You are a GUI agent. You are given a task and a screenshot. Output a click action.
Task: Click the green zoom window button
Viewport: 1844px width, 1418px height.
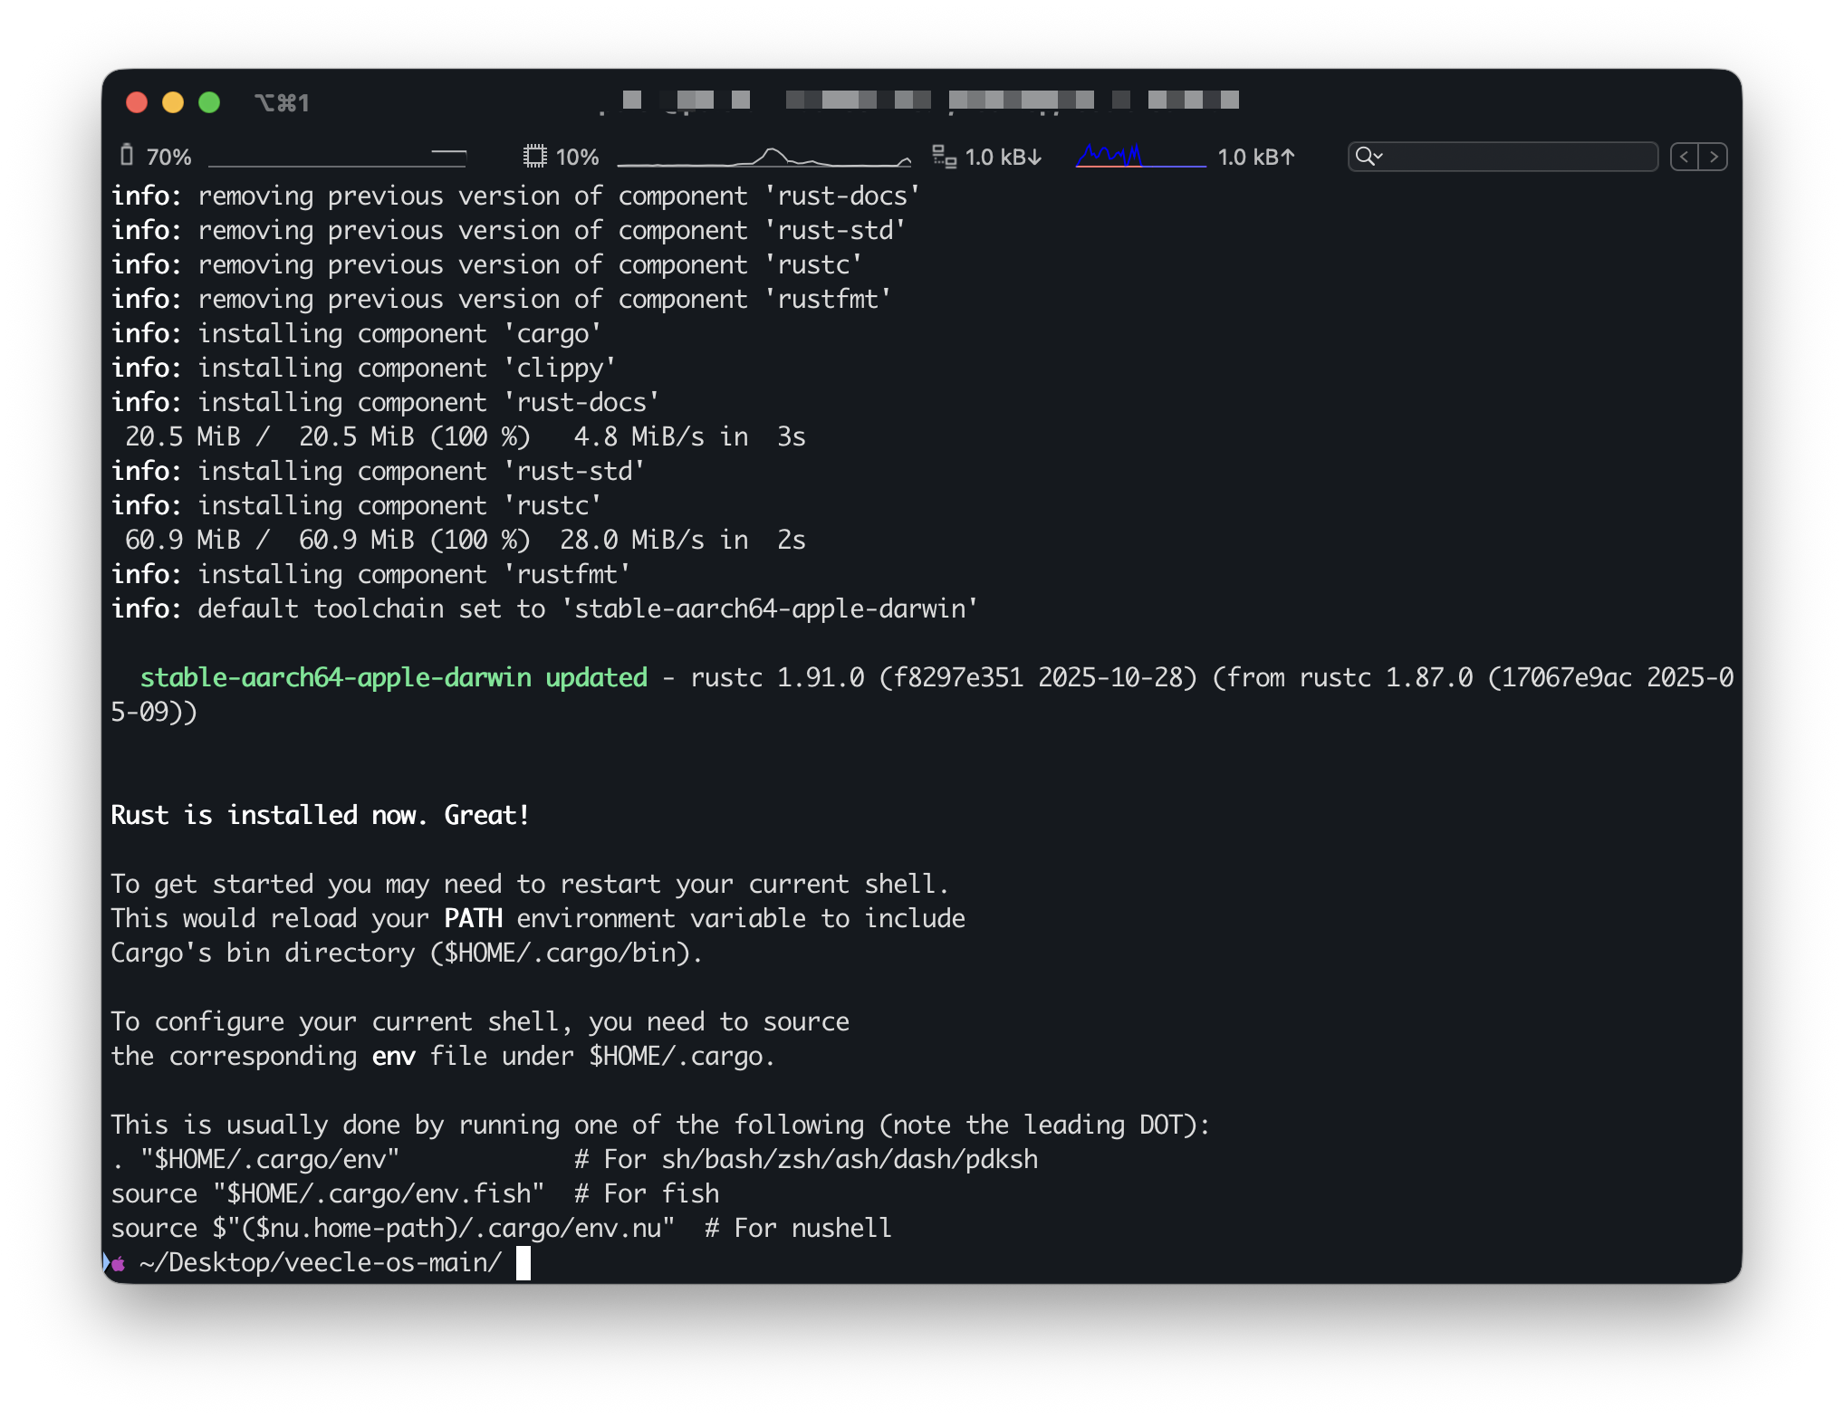tap(209, 102)
